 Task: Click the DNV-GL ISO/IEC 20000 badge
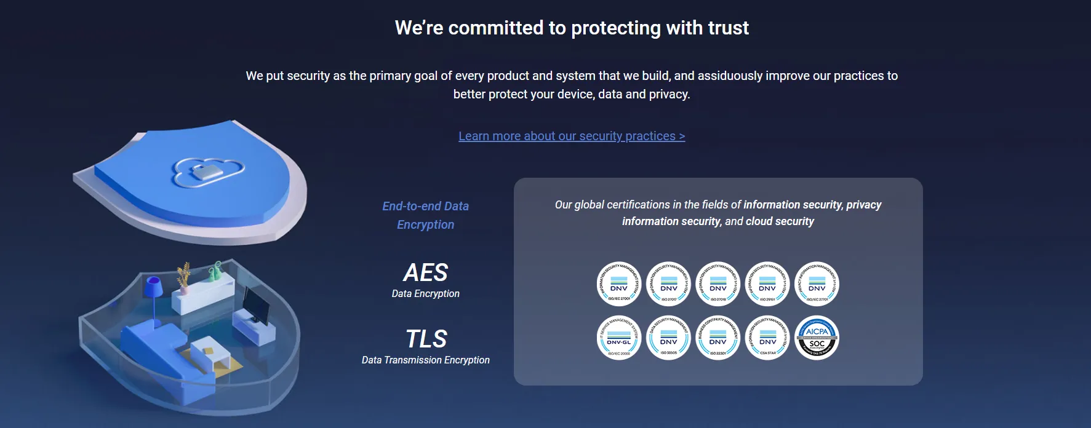coord(619,338)
